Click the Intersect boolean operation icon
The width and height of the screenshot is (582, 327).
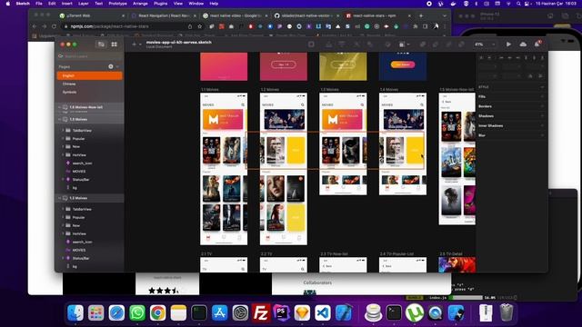tap(448, 45)
